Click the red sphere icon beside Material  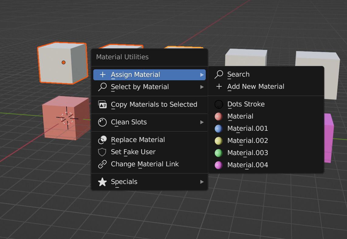[219, 116]
